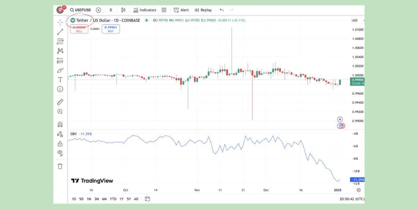
Task: Activate the Zoom In magnifier tool
Action: pos(60,112)
